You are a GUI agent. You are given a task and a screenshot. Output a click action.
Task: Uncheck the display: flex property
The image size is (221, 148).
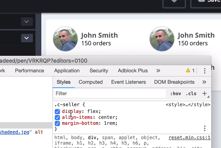(57, 111)
